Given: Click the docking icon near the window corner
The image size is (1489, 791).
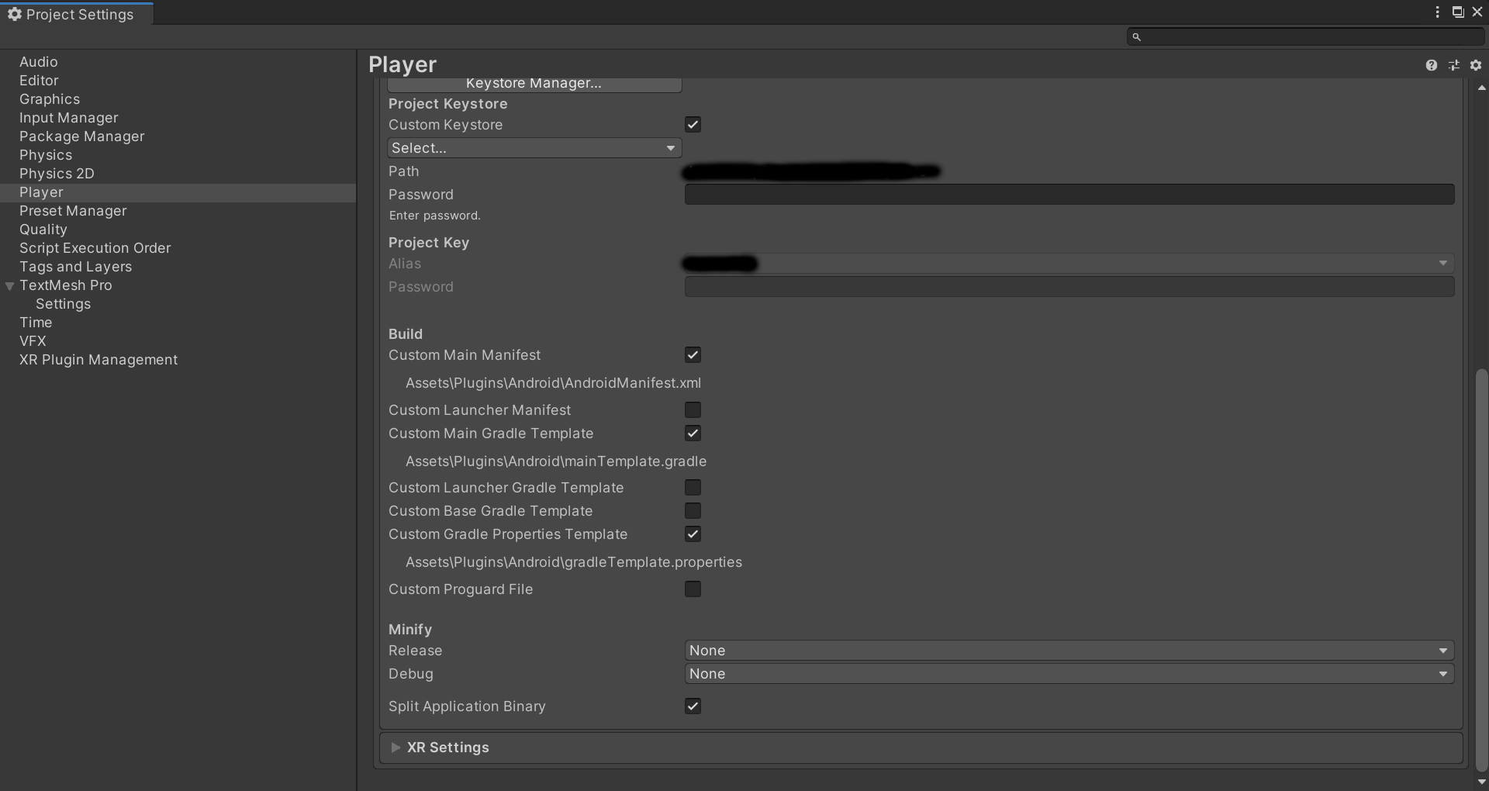Looking at the screenshot, I should click(1458, 12).
